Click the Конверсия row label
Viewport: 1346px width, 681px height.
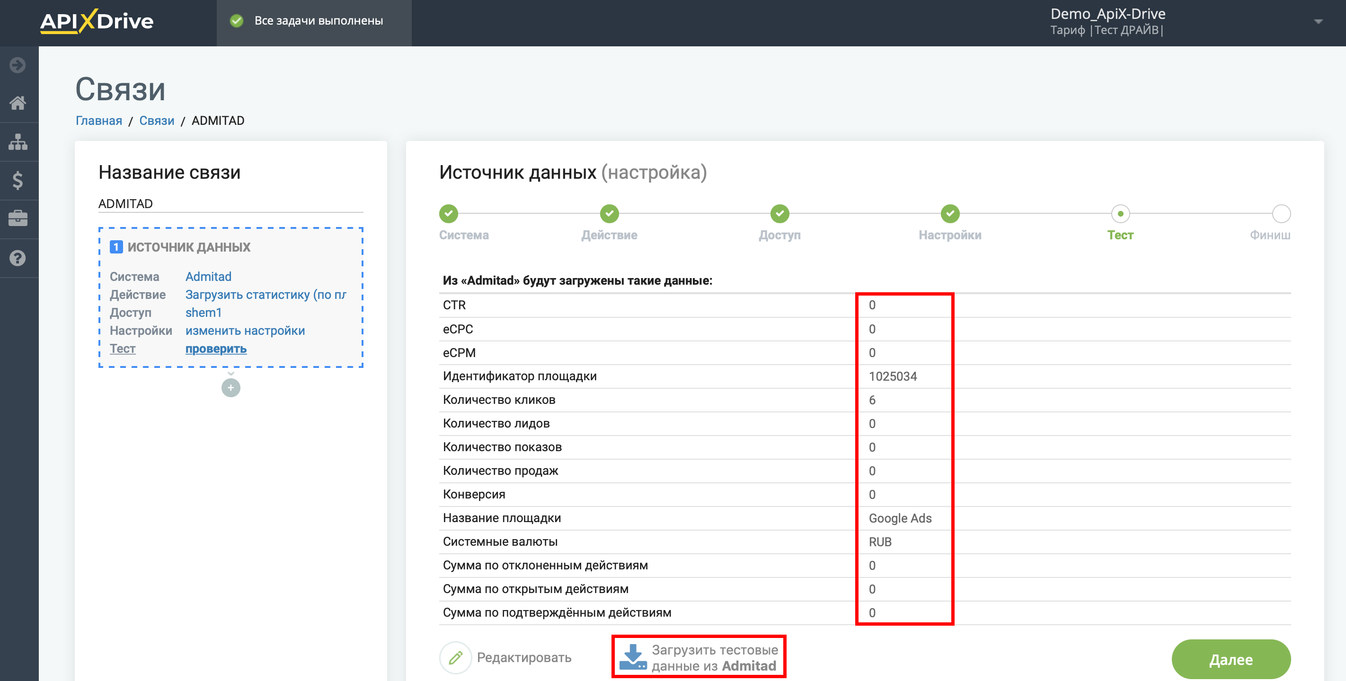tap(474, 495)
